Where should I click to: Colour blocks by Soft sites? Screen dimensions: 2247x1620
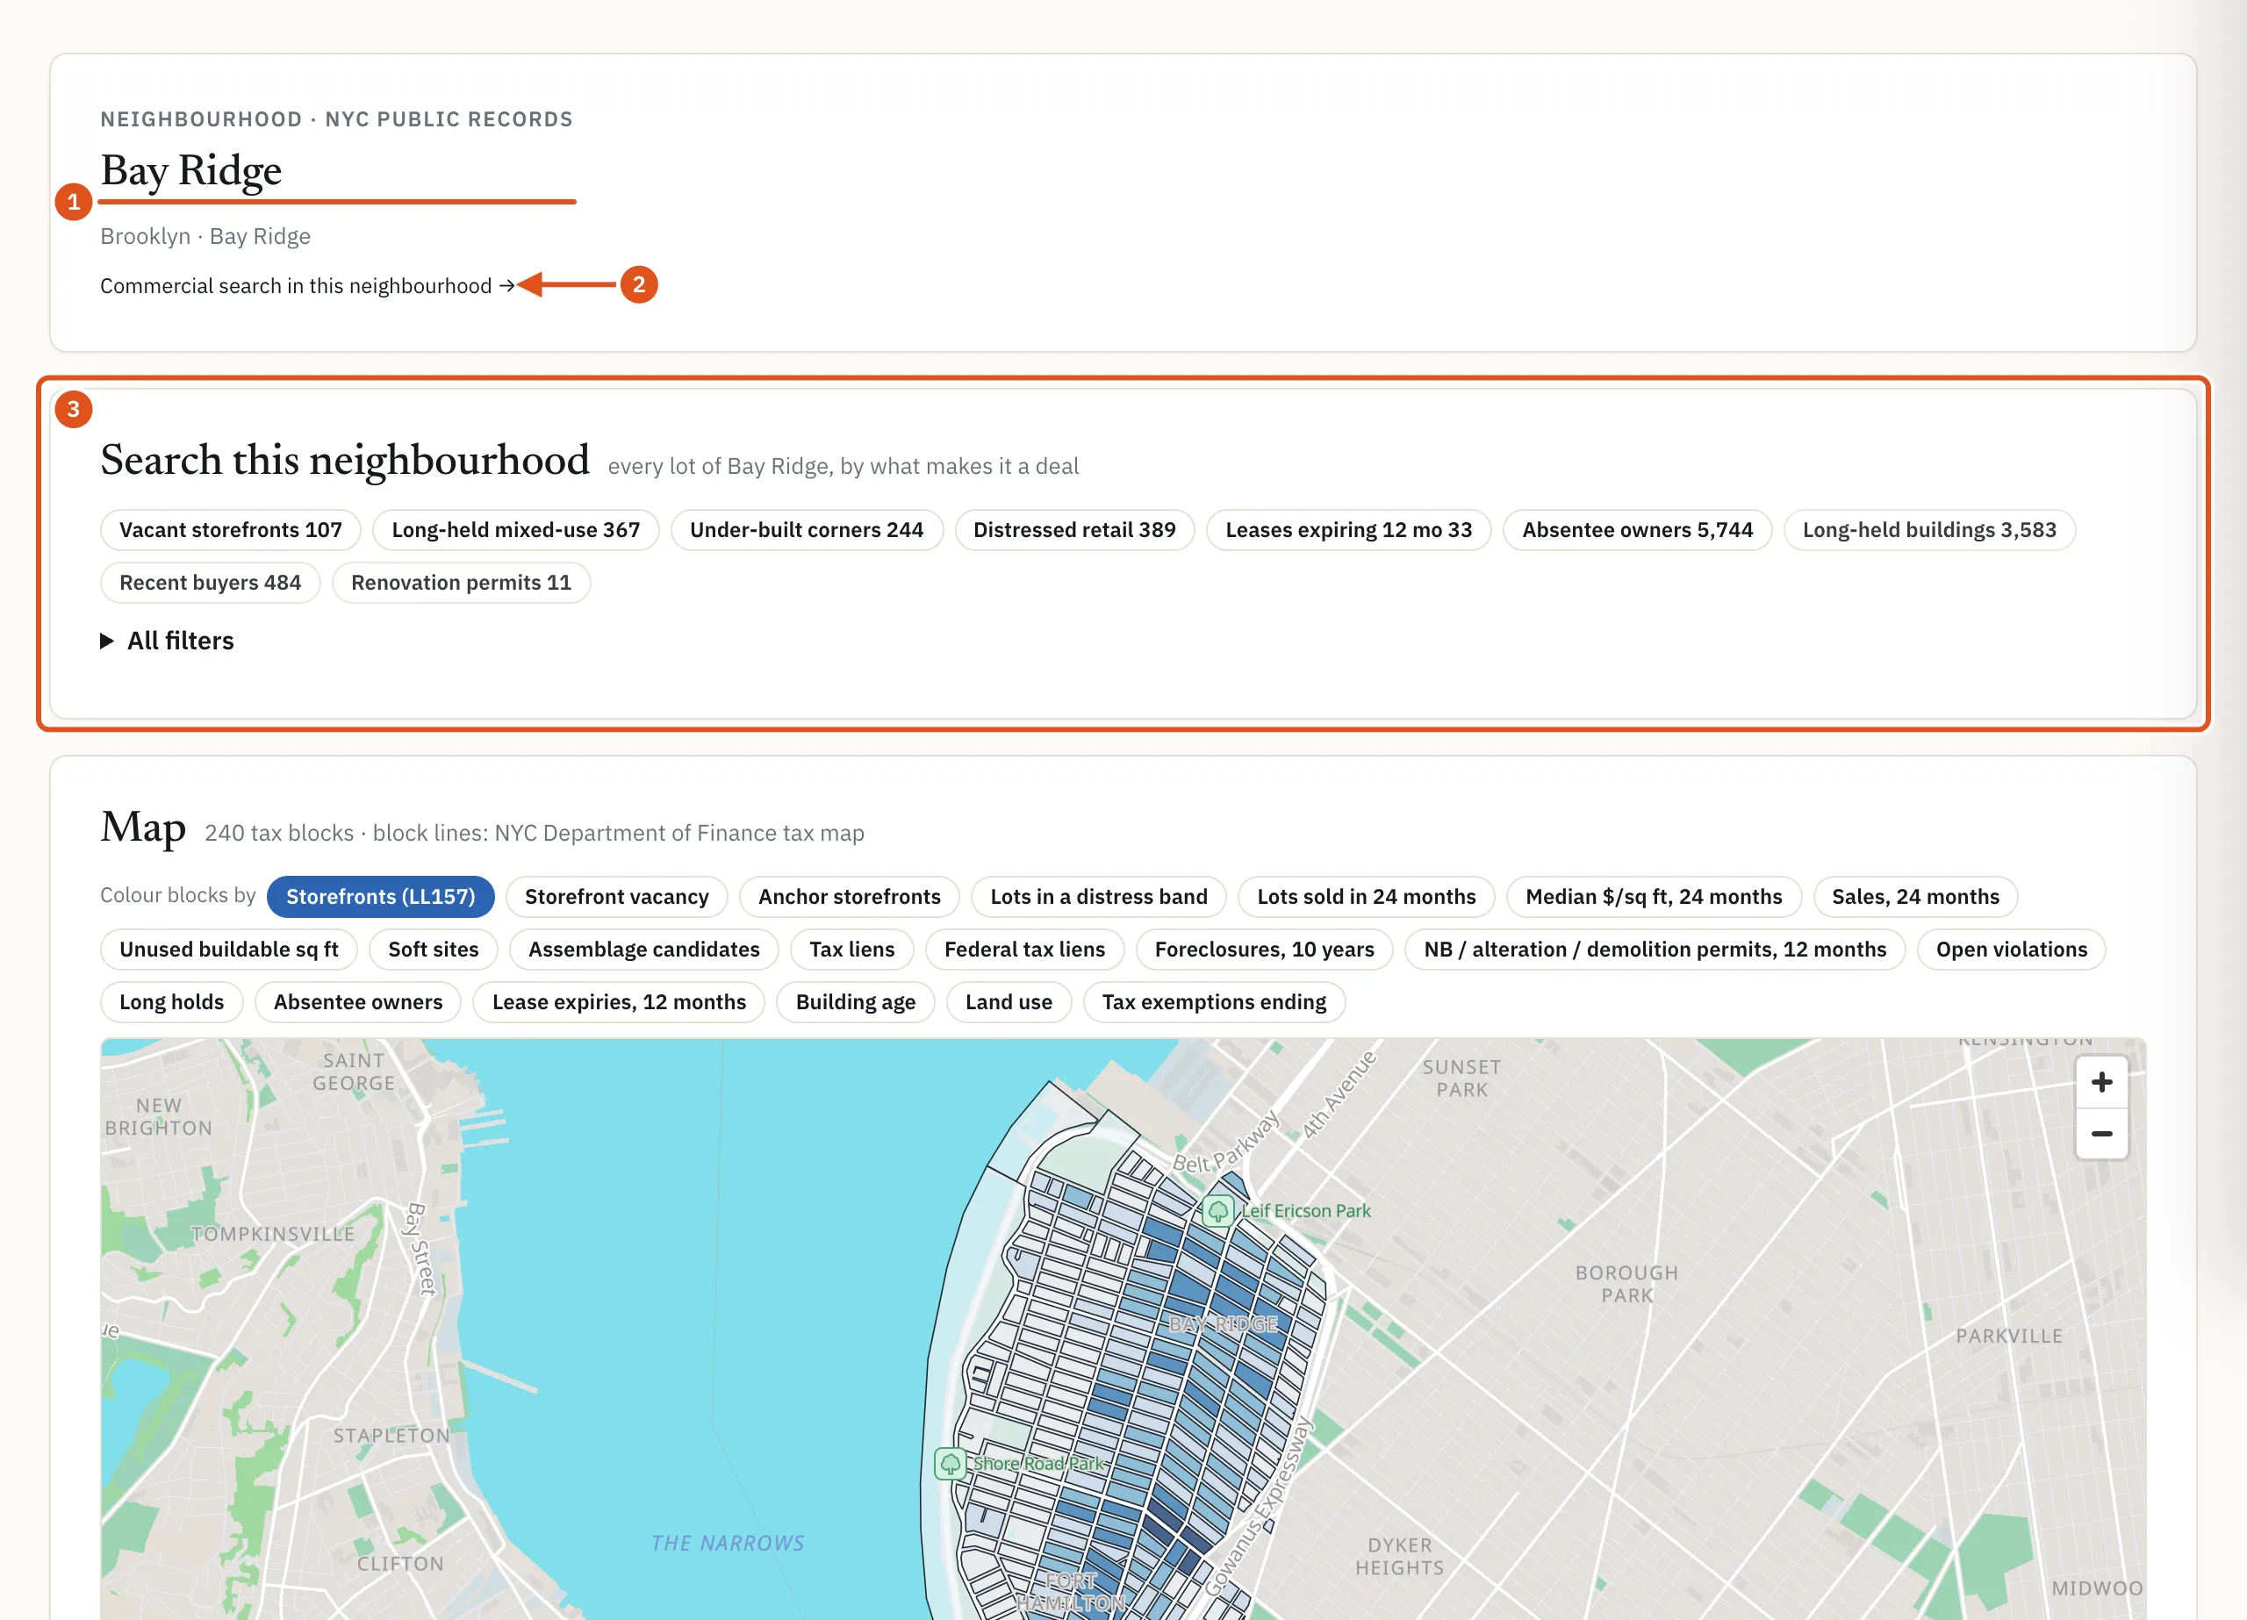pos(433,950)
